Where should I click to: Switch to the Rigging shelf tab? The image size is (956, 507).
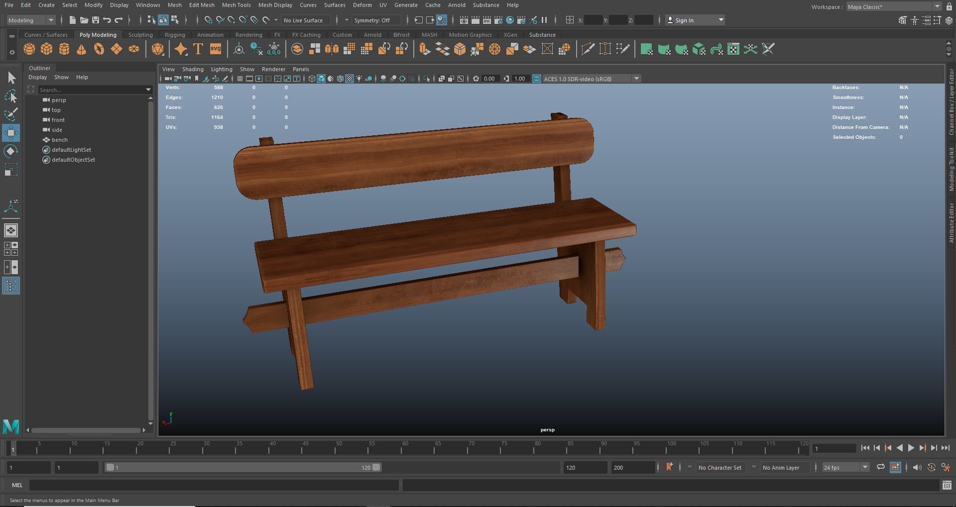pos(175,35)
